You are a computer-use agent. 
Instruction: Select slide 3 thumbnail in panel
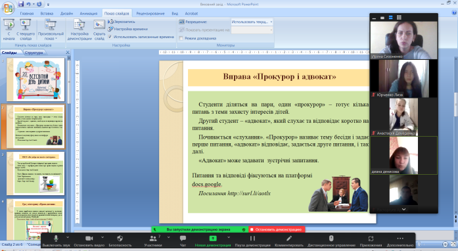[35, 173]
